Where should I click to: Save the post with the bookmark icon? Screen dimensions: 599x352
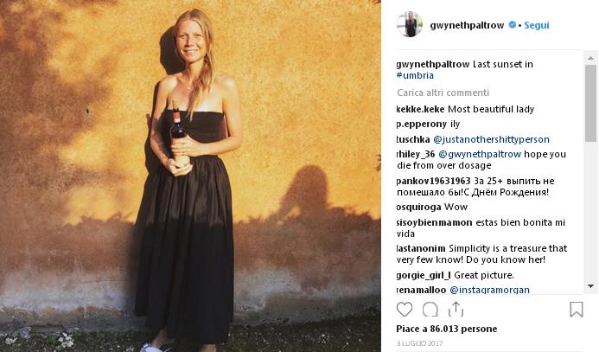[x=576, y=310]
